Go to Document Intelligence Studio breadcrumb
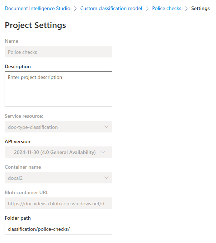This screenshot has height=243, width=216. [x=38, y=8]
